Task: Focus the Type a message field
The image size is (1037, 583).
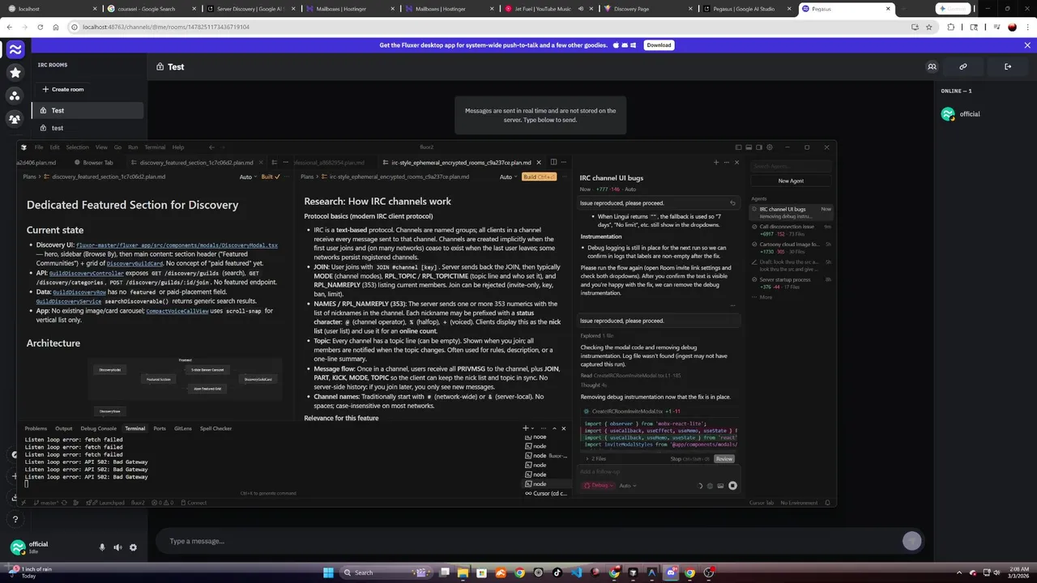Action: click(531, 541)
